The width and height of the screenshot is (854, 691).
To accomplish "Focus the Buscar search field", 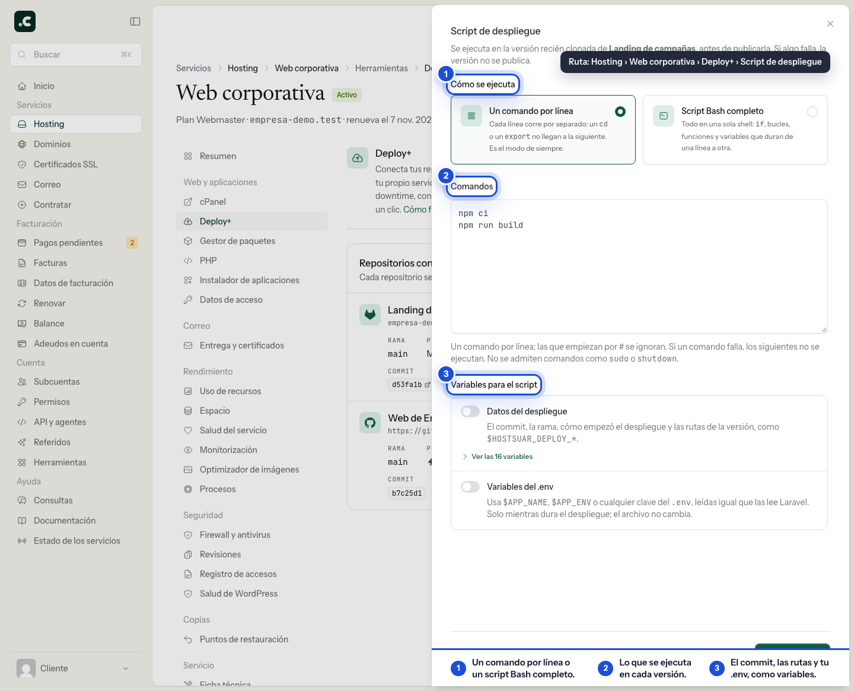I will (76, 55).
